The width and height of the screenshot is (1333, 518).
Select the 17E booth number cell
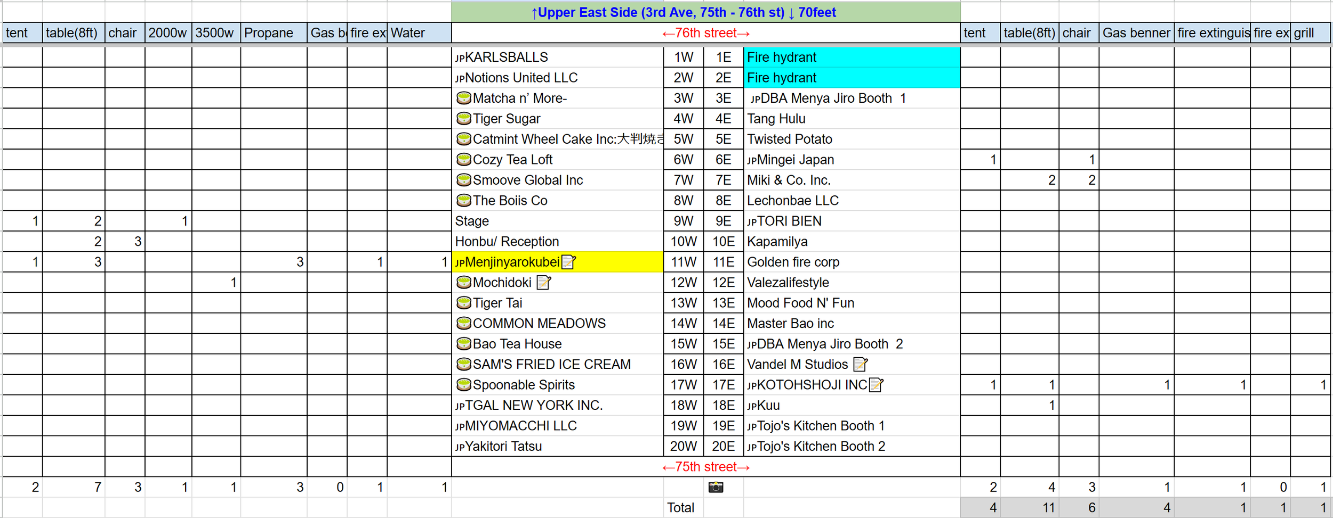click(724, 384)
